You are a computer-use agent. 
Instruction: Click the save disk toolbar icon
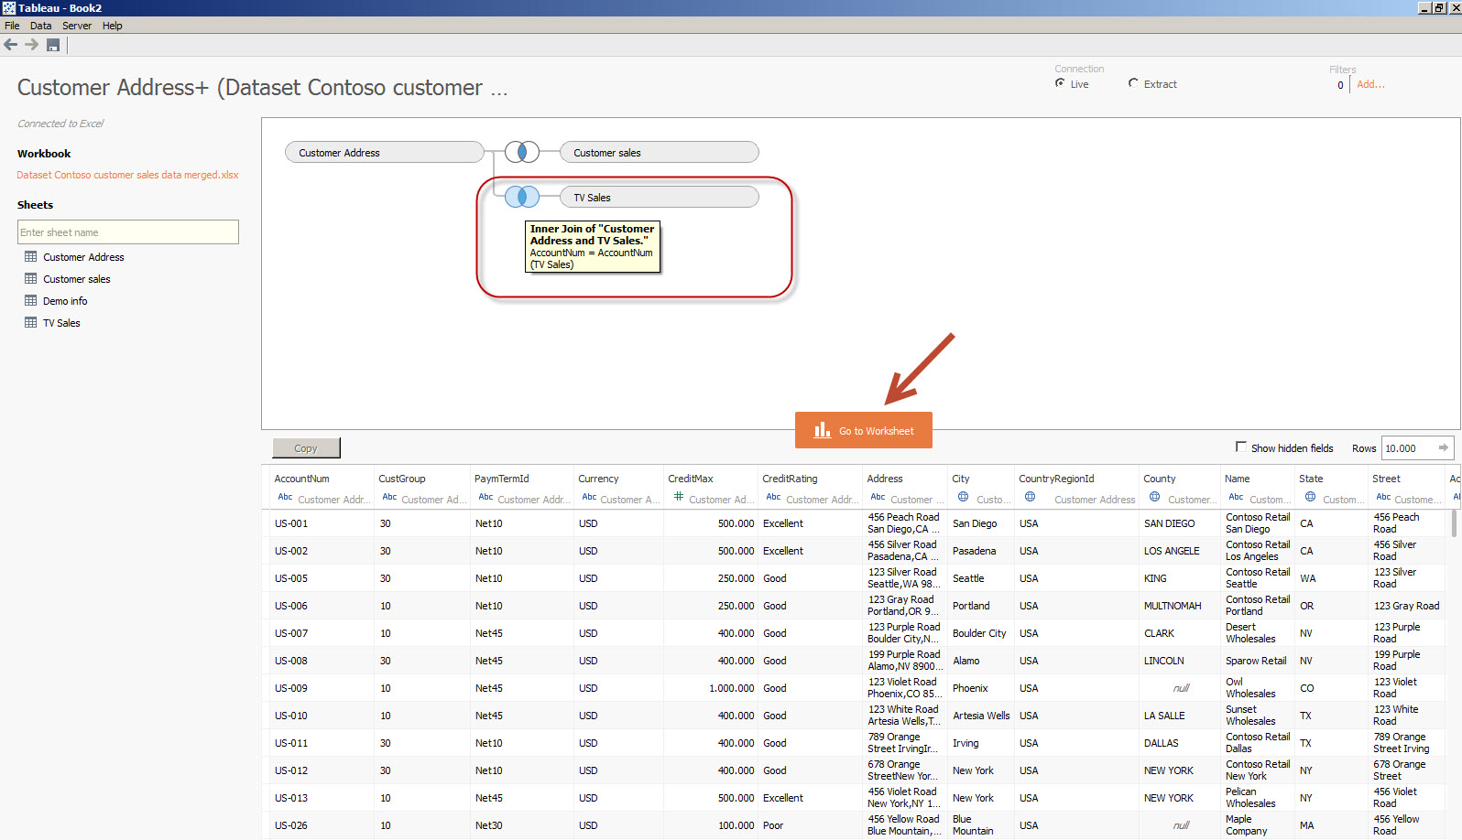[x=53, y=45]
